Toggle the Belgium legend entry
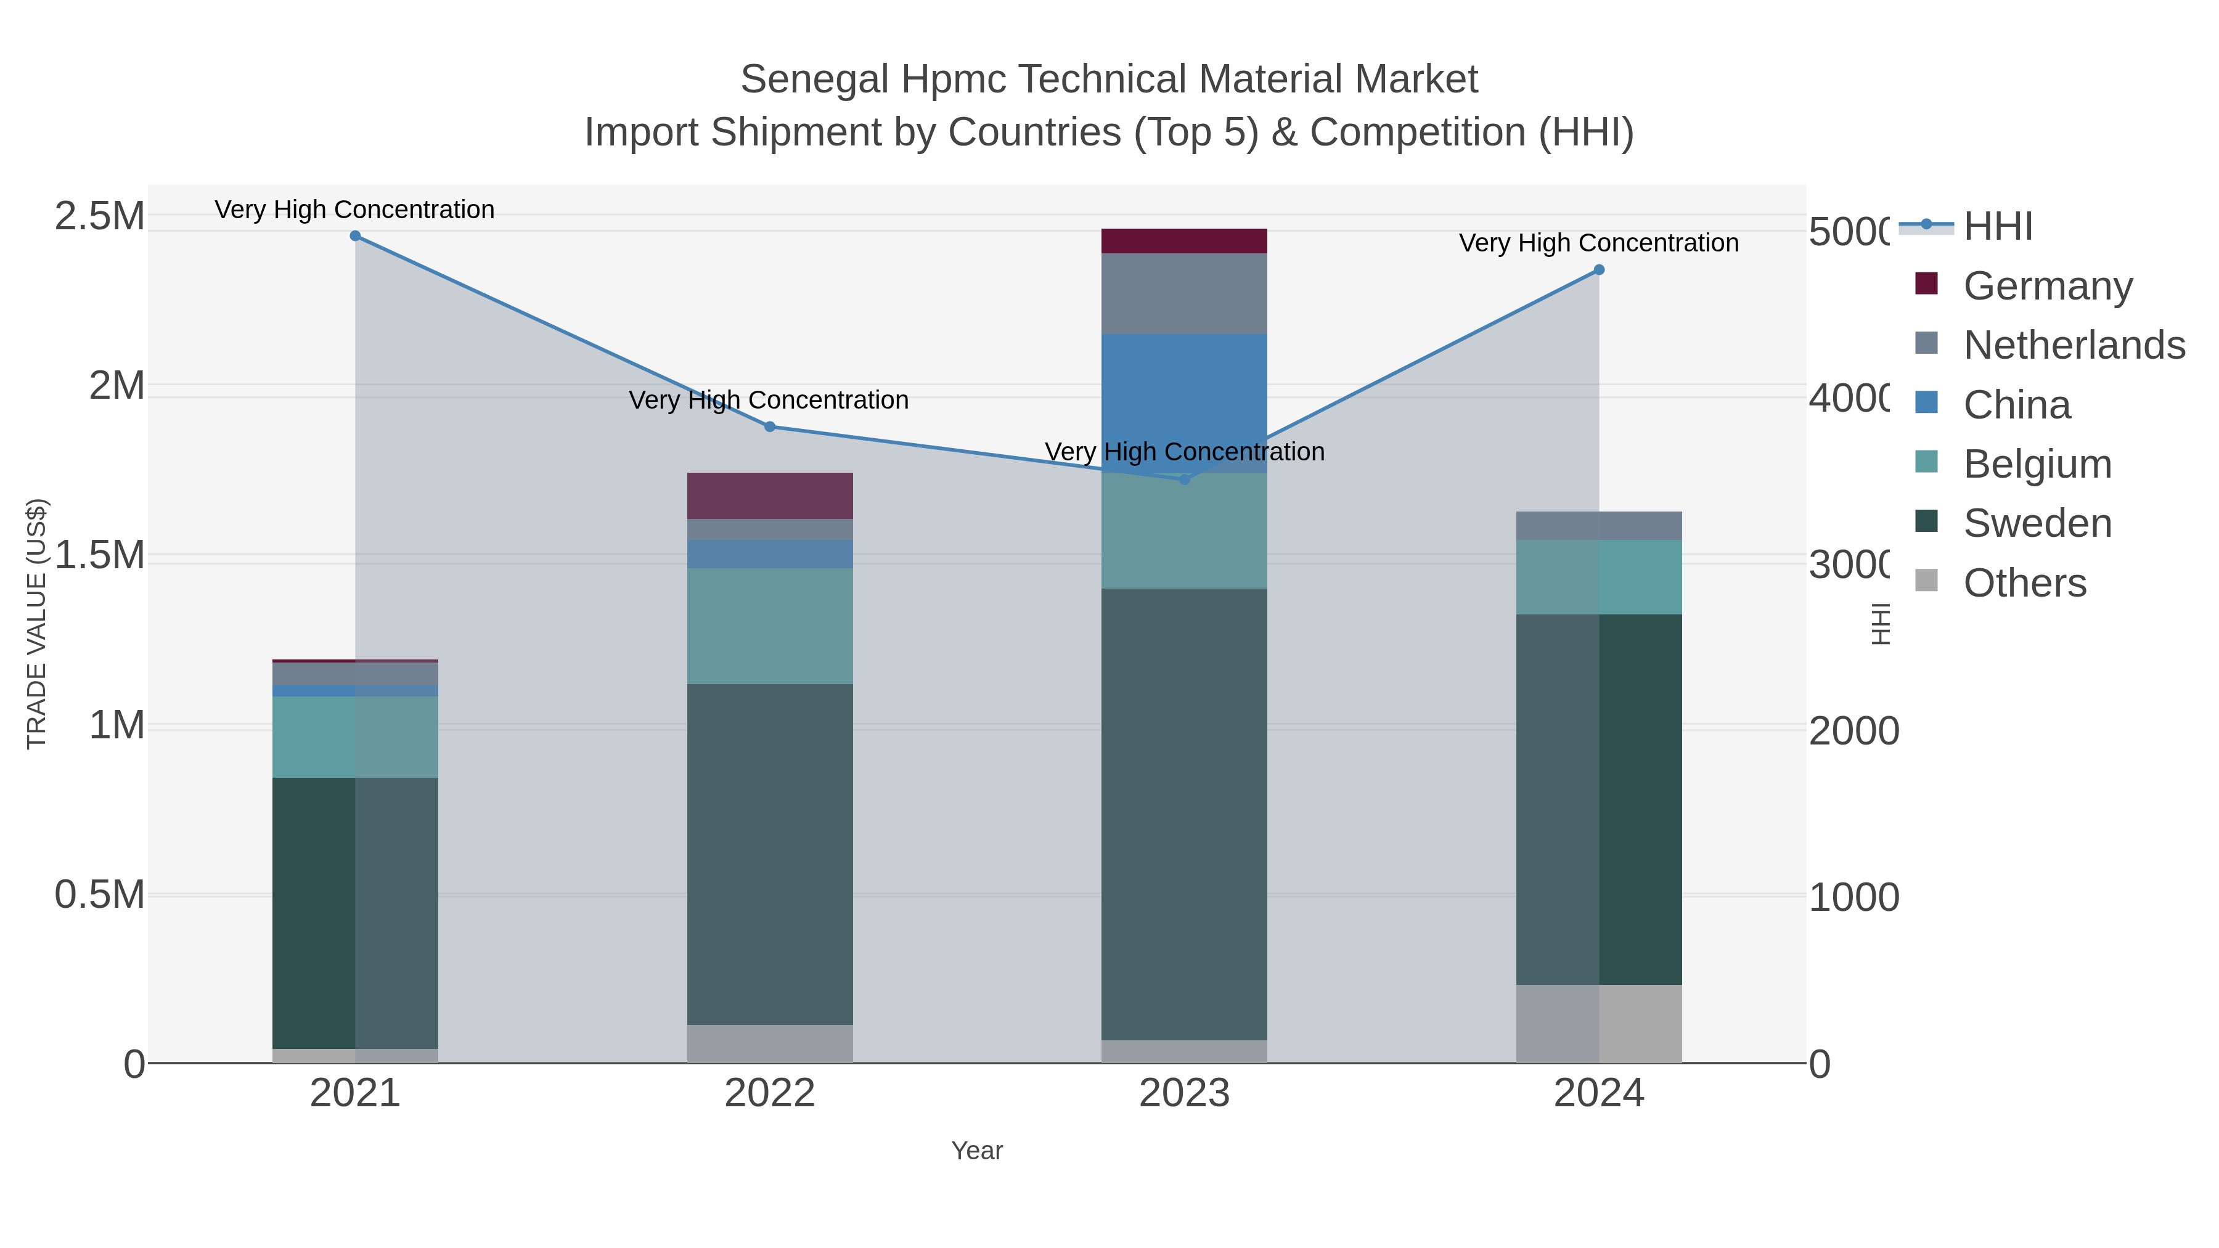Viewport: 2219px width, 1248px height. (x=2013, y=463)
